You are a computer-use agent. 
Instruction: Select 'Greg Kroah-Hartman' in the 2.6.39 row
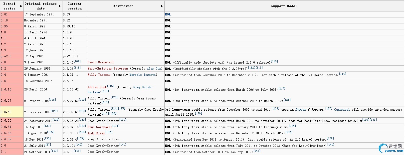(103, 139)
